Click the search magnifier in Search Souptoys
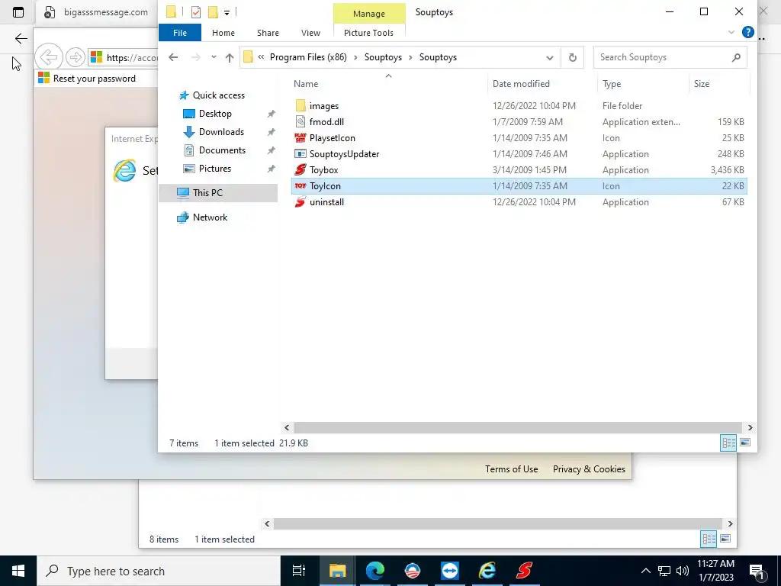 (736, 57)
